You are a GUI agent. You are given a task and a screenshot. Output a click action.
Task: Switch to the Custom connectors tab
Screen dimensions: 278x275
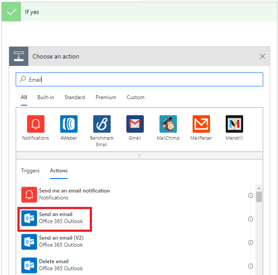[x=136, y=97]
